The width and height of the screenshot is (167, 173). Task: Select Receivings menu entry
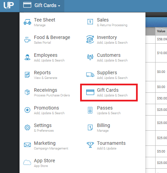45,90
